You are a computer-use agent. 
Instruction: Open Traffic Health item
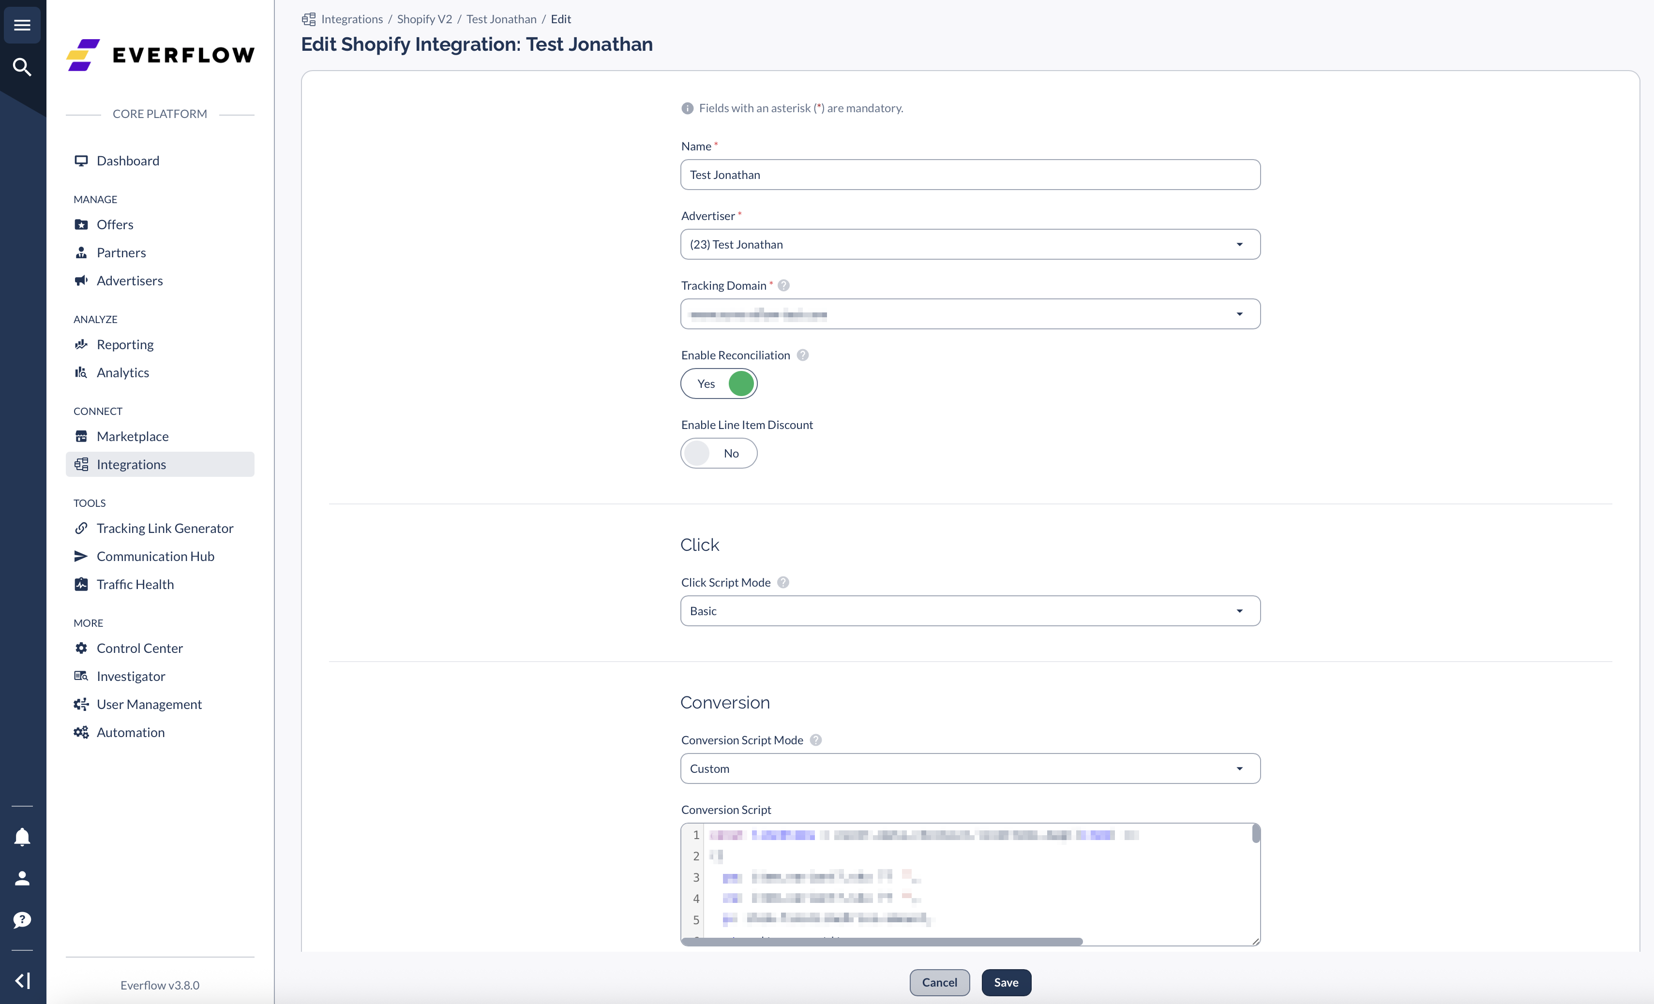pyautogui.click(x=160, y=584)
